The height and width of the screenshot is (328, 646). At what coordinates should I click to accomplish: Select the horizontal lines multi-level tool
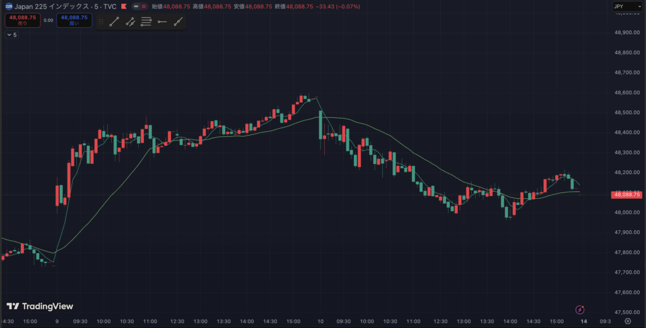pyautogui.click(x=146, y=21)
